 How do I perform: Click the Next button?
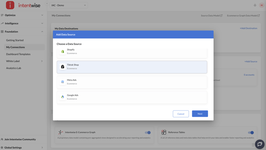click(200, 114)
